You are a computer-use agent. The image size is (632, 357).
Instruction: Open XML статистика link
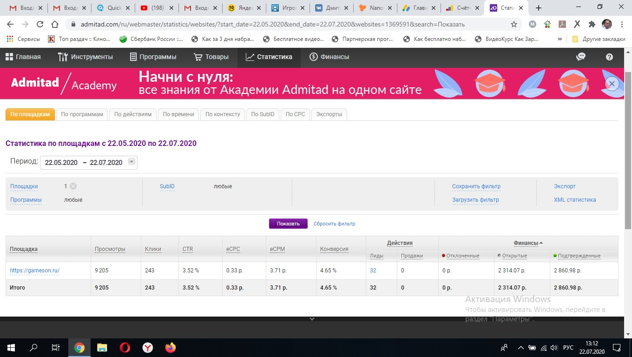[x=575, y=200]
